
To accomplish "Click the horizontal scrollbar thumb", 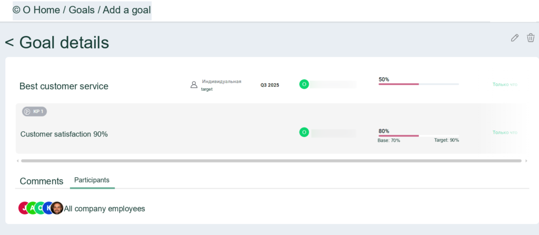I will pyautogui.click(x=271, y=161).
